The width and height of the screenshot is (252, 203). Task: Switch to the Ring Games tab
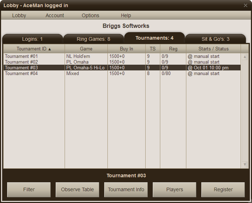coord(94,39)
